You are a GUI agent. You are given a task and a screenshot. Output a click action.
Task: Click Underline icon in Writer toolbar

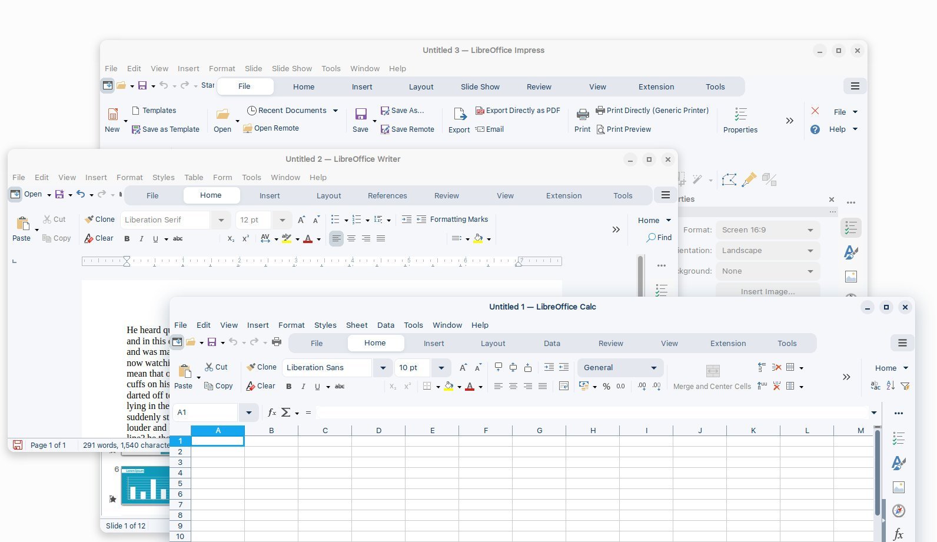click(155, 239)
